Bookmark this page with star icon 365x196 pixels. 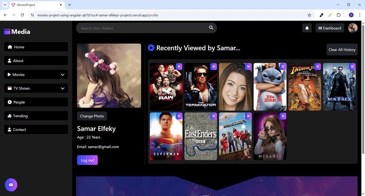(309, 15)
